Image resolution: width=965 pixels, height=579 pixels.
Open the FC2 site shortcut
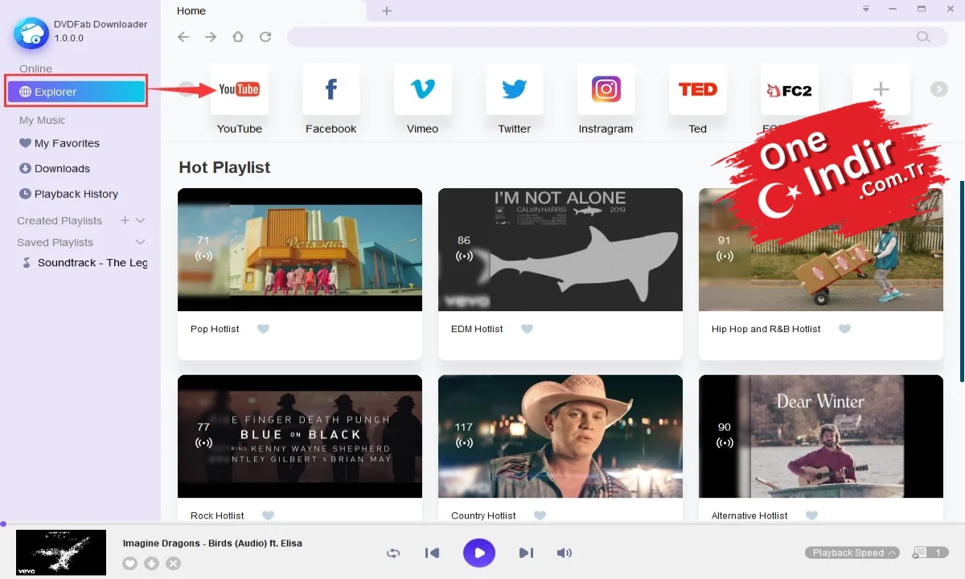tap(789, 89)
